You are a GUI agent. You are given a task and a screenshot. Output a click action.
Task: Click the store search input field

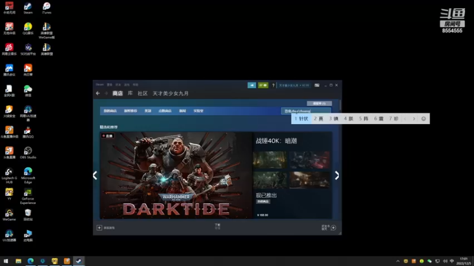click(306, 111)
